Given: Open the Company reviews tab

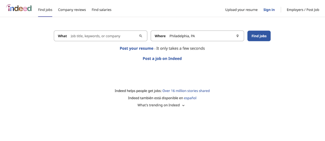Looking at the screenshot, I should pyautogui.click(x=72, y=10).
